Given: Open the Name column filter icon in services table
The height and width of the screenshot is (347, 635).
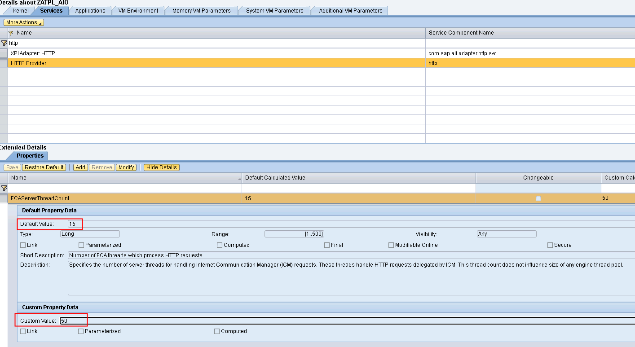Looking at the screenshot, I should click(11, 33).
